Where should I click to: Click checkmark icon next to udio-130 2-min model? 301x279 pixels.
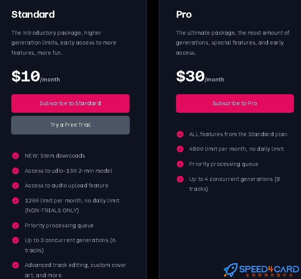pyautogui.click(x=15, y=171)
